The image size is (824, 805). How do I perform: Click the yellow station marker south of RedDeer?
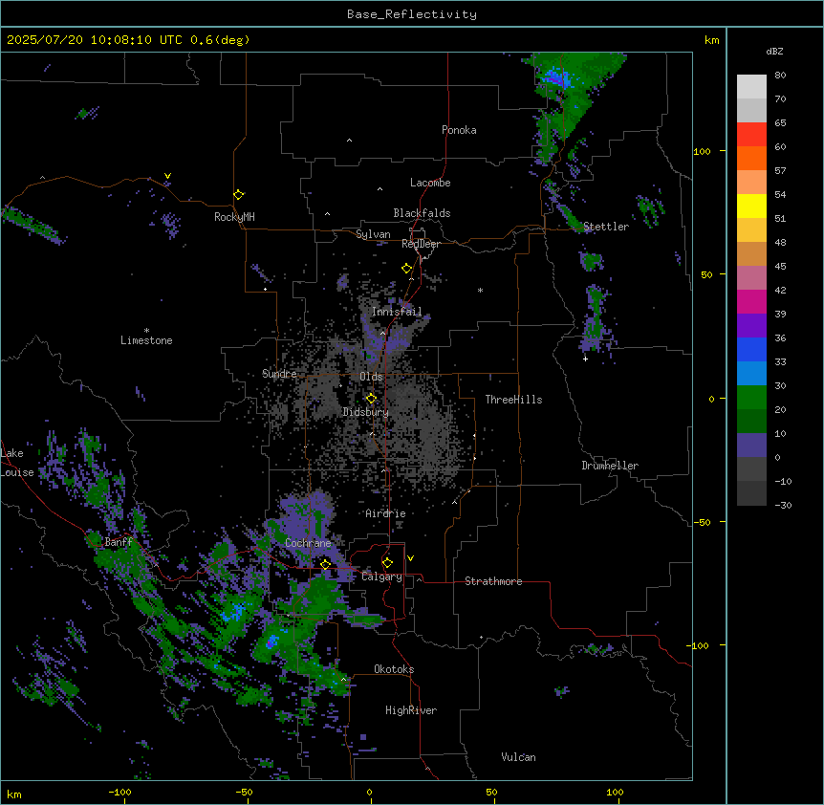[x=407, y=269]
